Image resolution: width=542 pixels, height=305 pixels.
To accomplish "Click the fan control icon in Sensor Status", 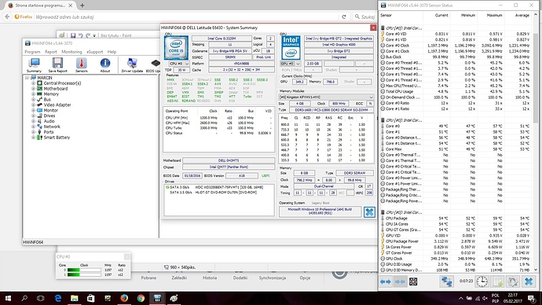I will (413, 282).
